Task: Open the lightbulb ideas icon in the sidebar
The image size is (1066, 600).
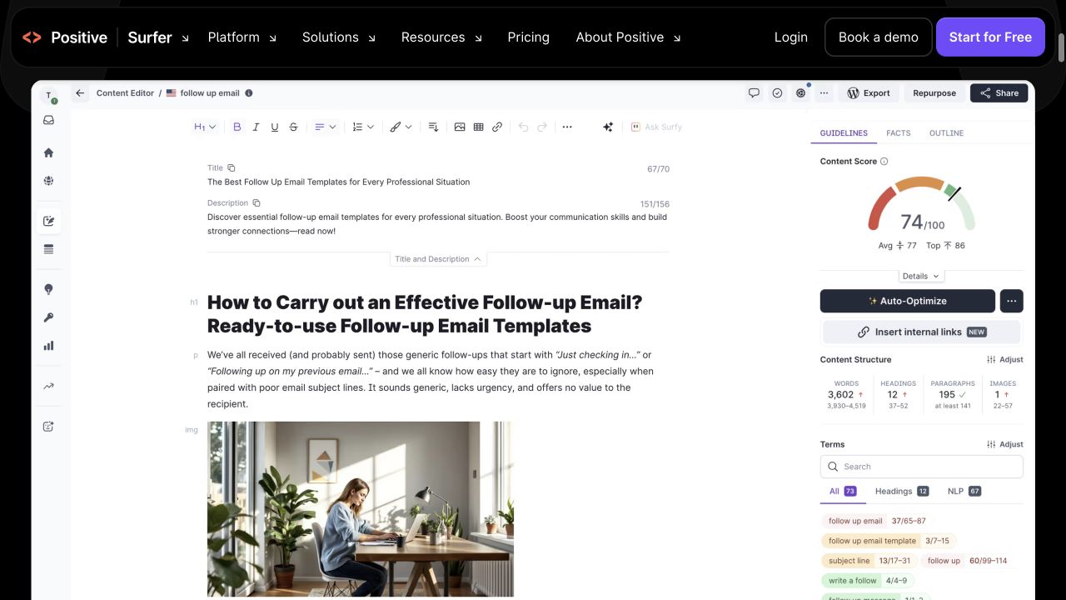Action: pyautogui.click(x=48, y=289)
